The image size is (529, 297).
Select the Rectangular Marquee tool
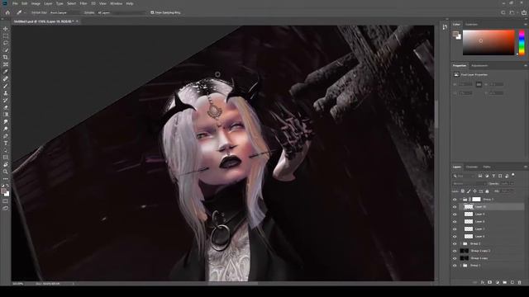(6, 36)
